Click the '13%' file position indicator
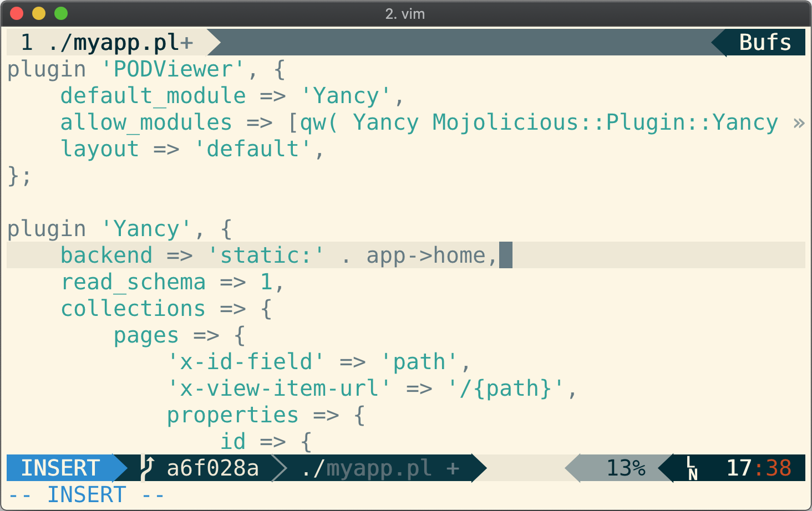This screenshot has width=812, height=511. point(626,468)
